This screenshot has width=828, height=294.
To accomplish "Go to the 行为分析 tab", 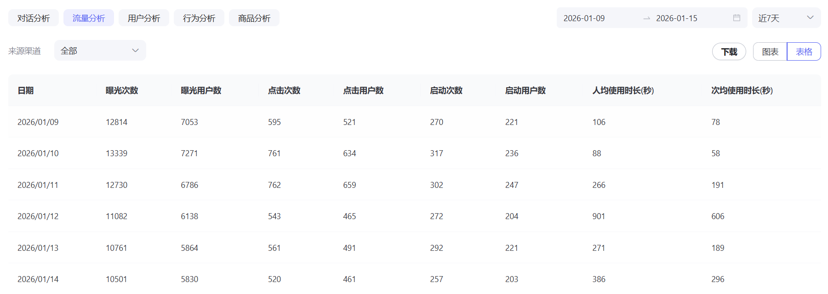I will [x=199, y=18].
